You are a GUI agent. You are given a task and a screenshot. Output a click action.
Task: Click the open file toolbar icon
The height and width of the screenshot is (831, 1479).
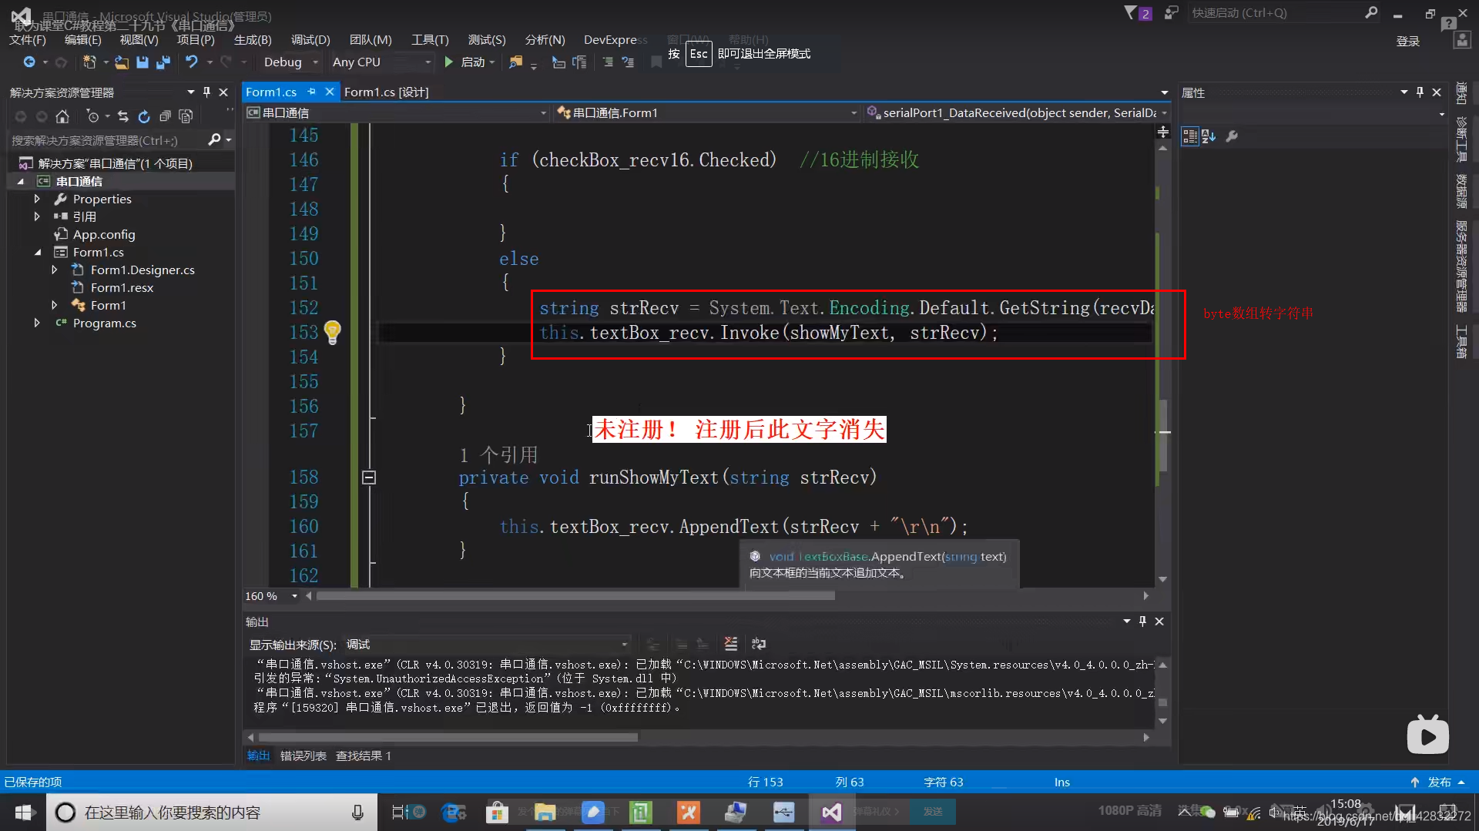coord(122,62)
